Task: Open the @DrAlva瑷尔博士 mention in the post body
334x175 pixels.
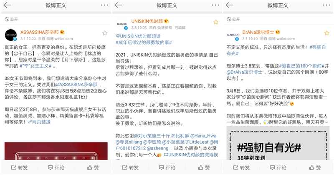Action: 244,72
